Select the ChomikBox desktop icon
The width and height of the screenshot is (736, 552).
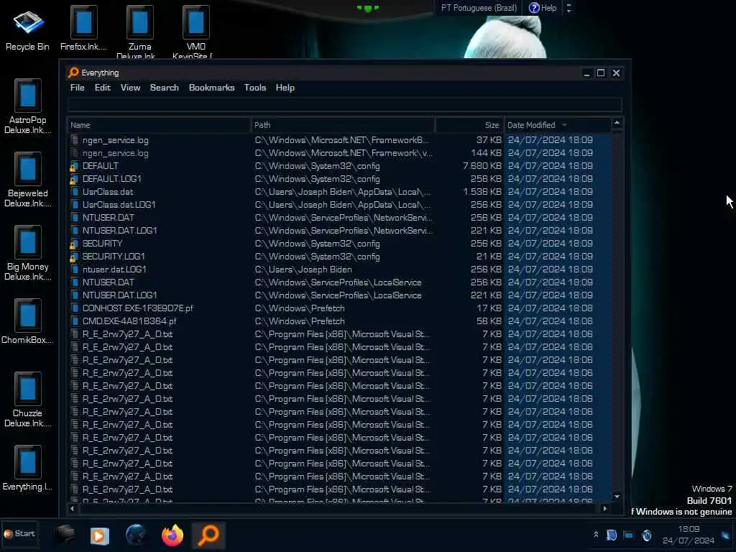[27, 321]
